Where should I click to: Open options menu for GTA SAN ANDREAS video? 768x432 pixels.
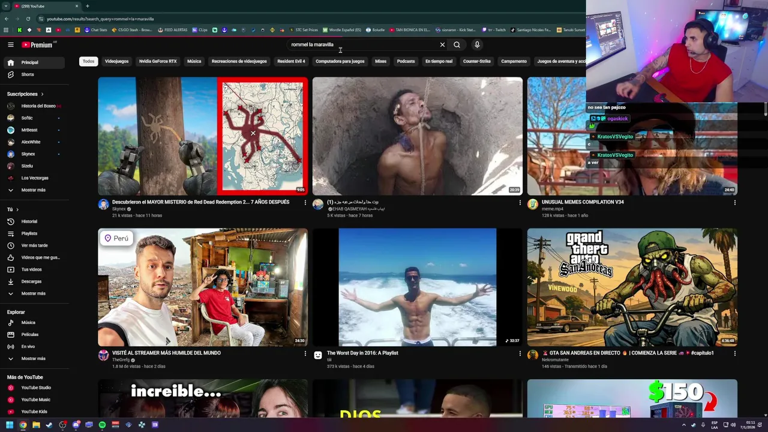click(734, 354)
